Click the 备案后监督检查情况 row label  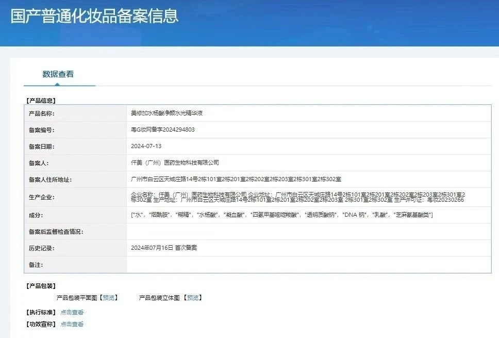[56, 232]
